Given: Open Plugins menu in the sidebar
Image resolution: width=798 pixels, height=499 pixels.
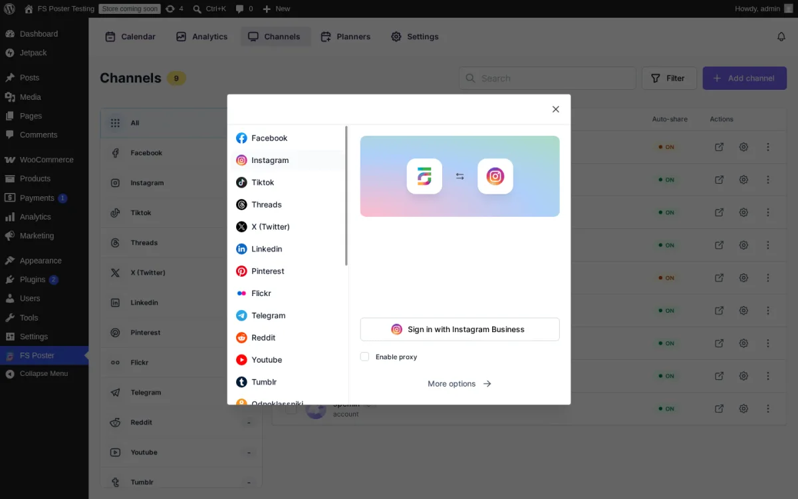Looking at the screenshot, I should [44, 279].
